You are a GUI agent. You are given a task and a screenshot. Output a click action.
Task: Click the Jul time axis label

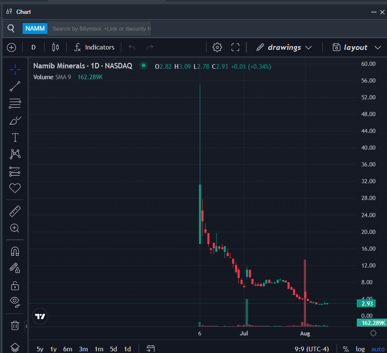tap(244, 333)
